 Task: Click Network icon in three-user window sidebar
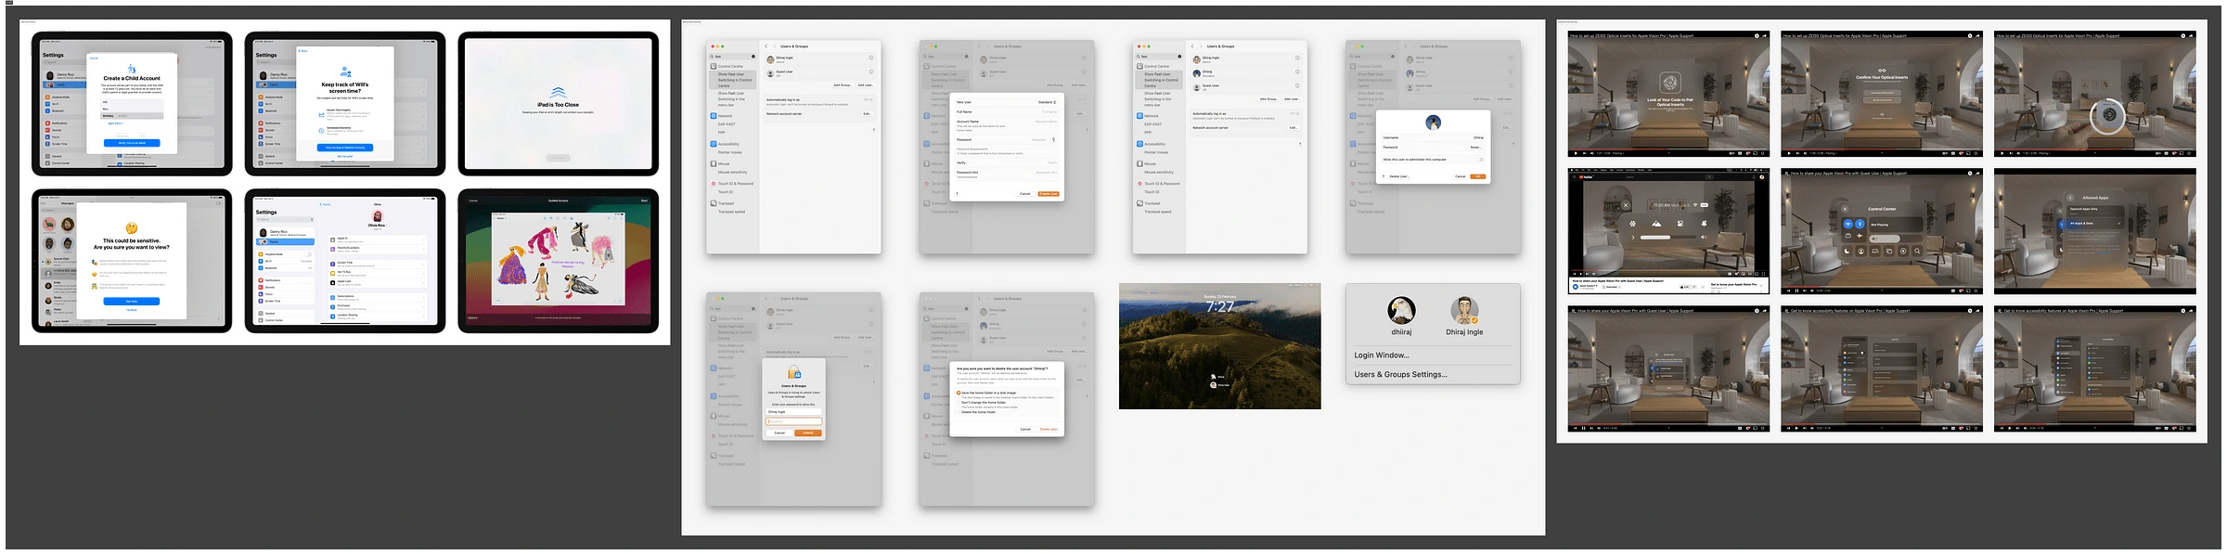[x=1139, y=115]
